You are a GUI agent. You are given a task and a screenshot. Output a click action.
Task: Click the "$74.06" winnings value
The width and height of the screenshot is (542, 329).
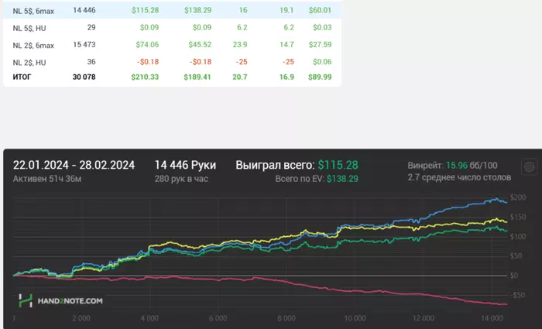(x=147, y=45)
